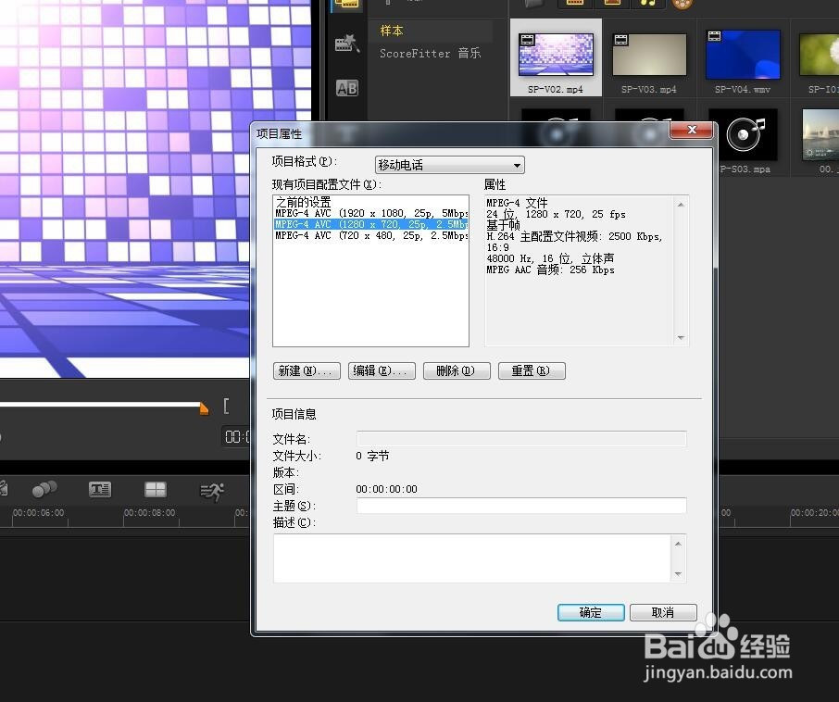
Task: Select the Title tool (AB icon) in sidebar
Action: [x=348, y=88]
